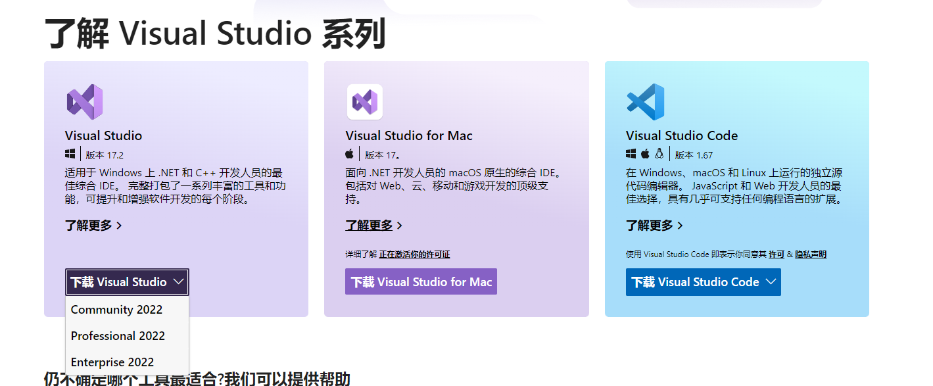Click the Visual Studio for Mac logo
Viewport: 933px width, 386px height.
coord(365,102)
